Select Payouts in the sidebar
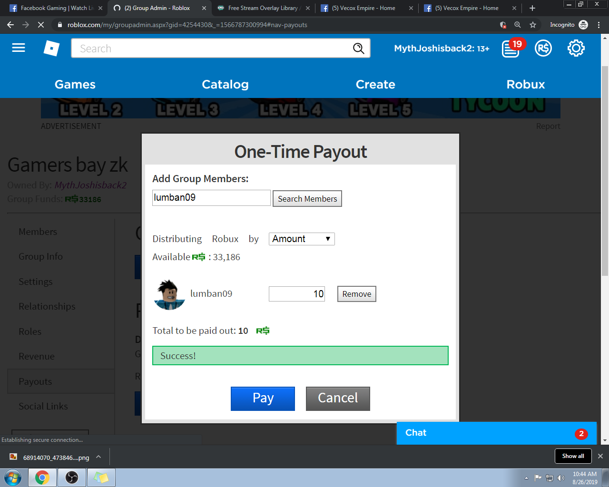Viewport: 609px width, 487px height. [60, 381]
